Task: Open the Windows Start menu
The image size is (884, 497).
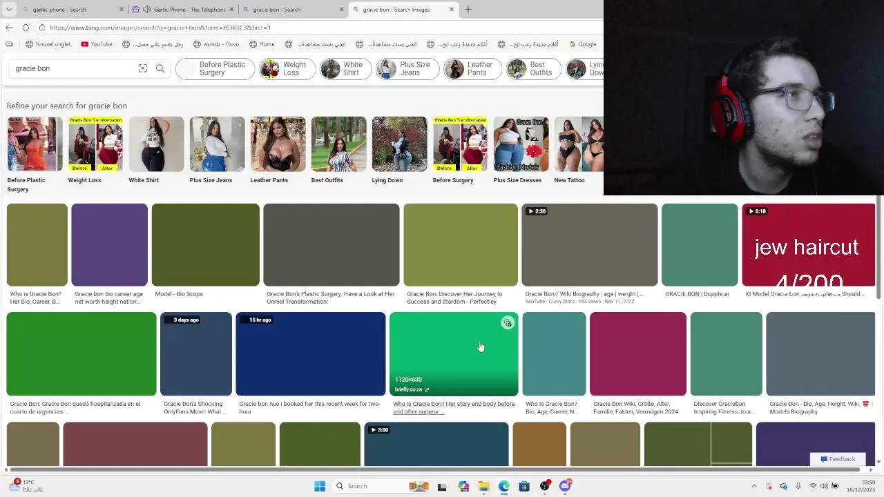Action: point(320,486)
